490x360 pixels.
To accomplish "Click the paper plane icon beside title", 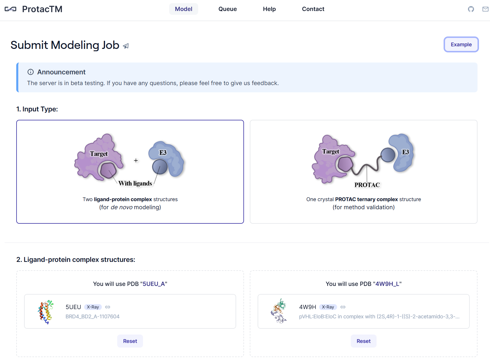I will click(x=126, y=46).
